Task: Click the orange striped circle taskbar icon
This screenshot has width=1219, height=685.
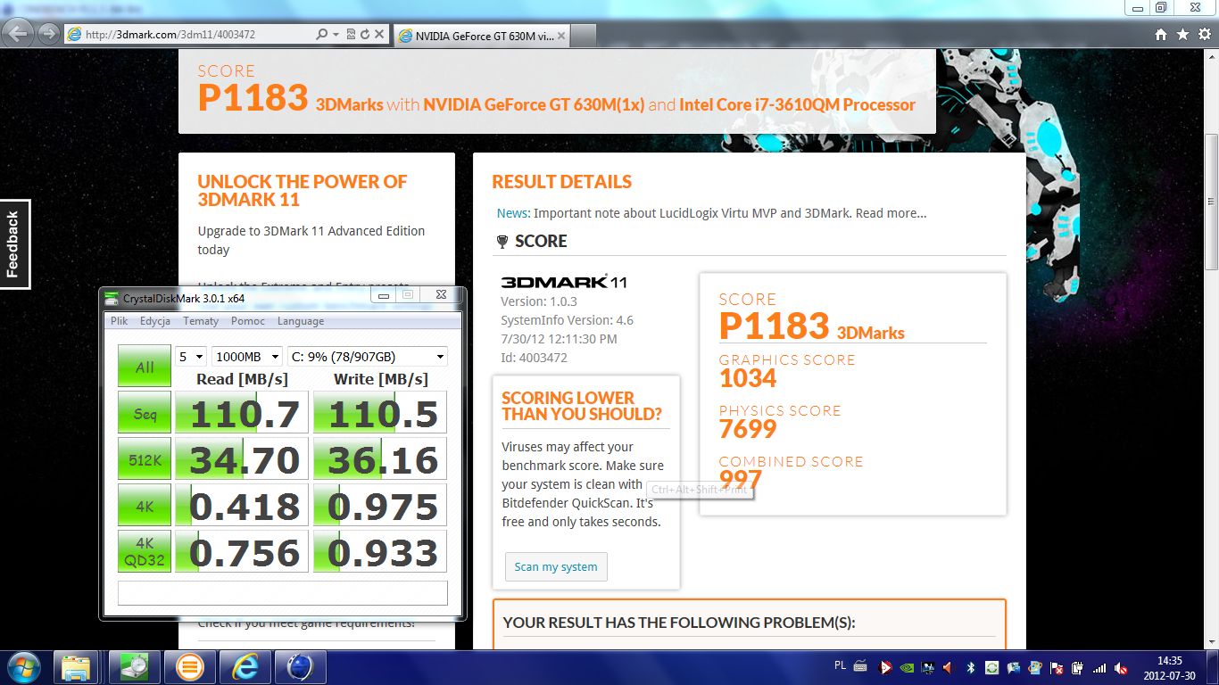Action: (x=189, y=667)
